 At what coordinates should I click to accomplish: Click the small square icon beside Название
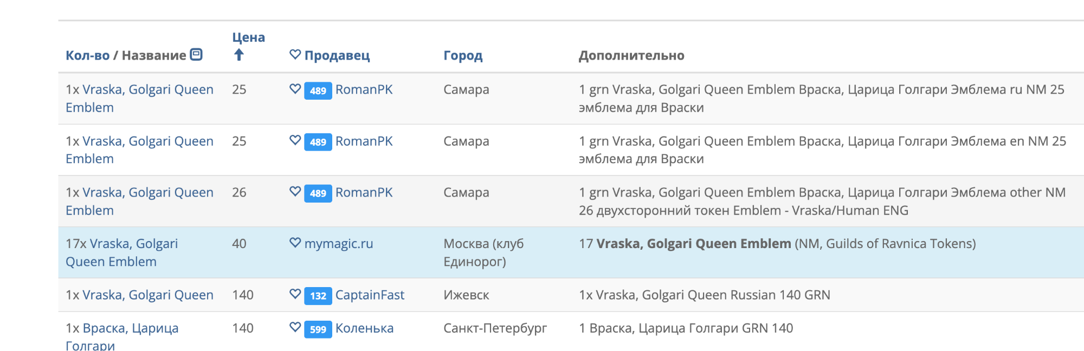(196, 55)
